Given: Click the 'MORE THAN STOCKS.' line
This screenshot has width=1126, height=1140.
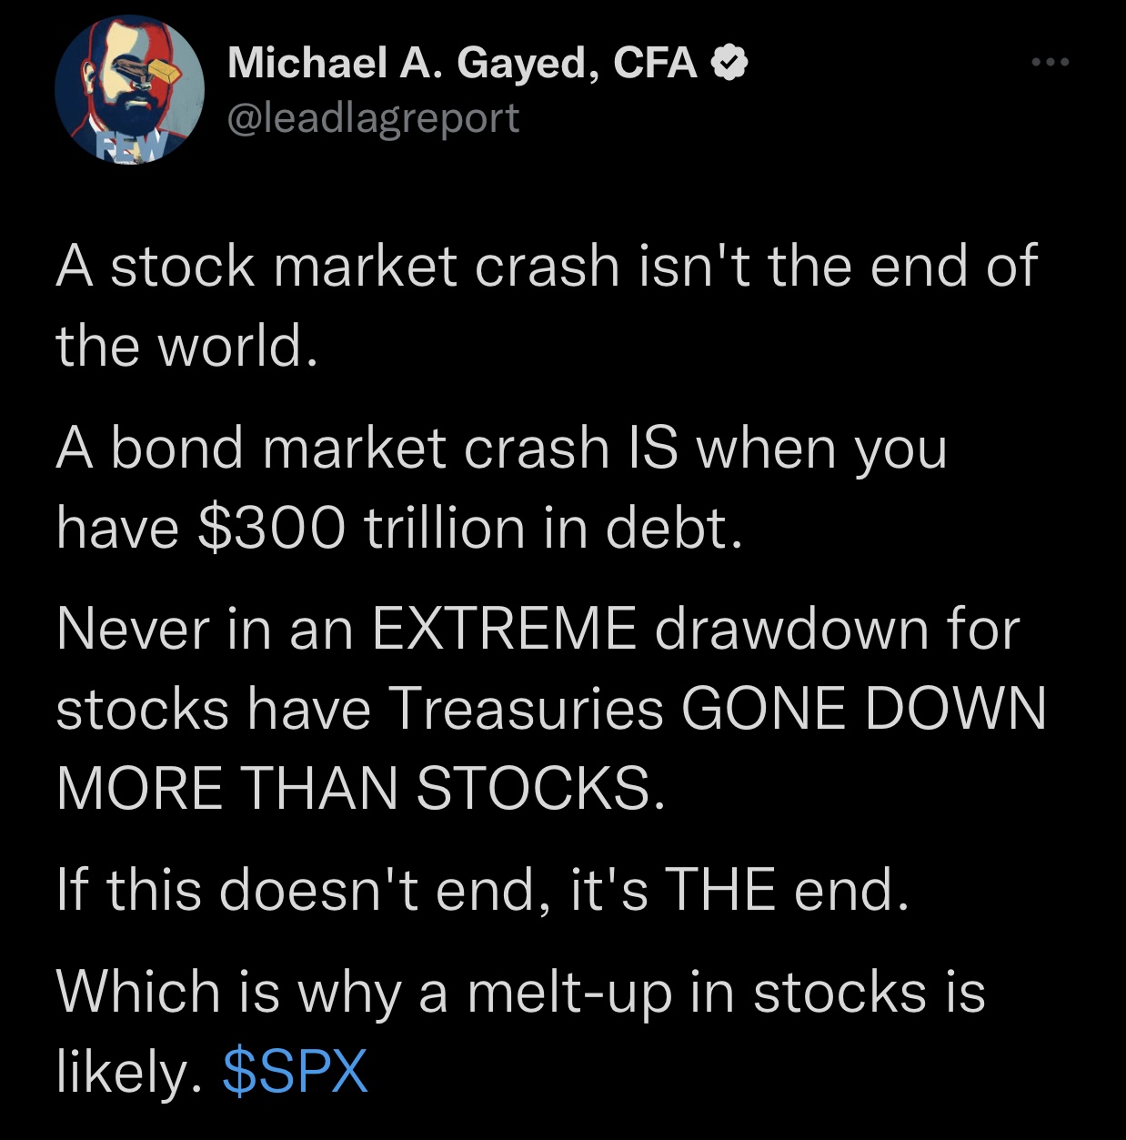Looking at the screenshot, I should click(360, 787).
